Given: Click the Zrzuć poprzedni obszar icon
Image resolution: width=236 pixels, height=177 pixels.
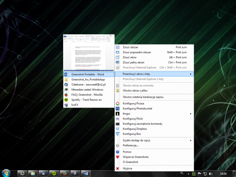Looking at the screenshot, I should 118,52.
